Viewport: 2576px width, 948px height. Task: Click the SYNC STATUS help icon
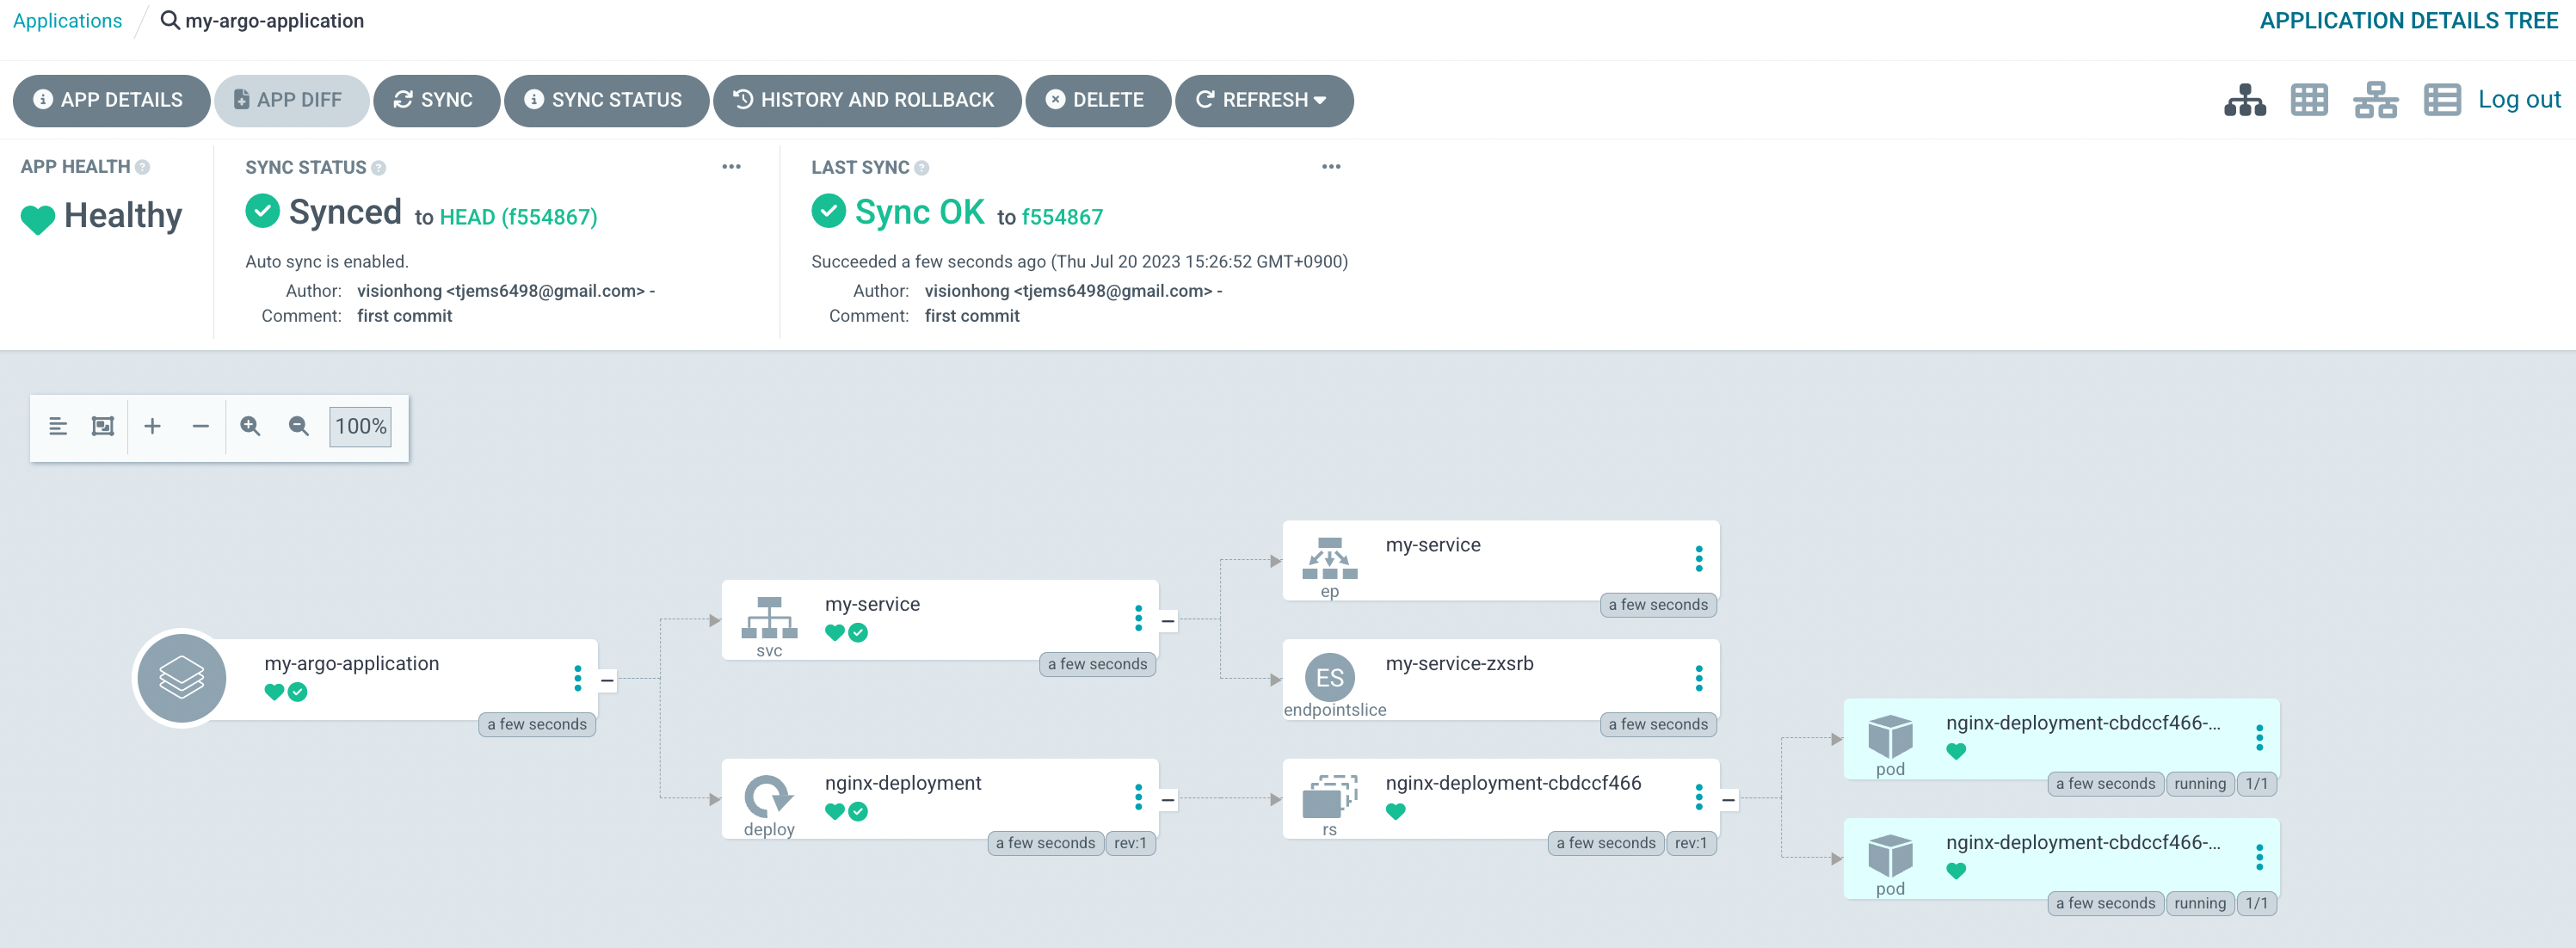click(378, 168)
